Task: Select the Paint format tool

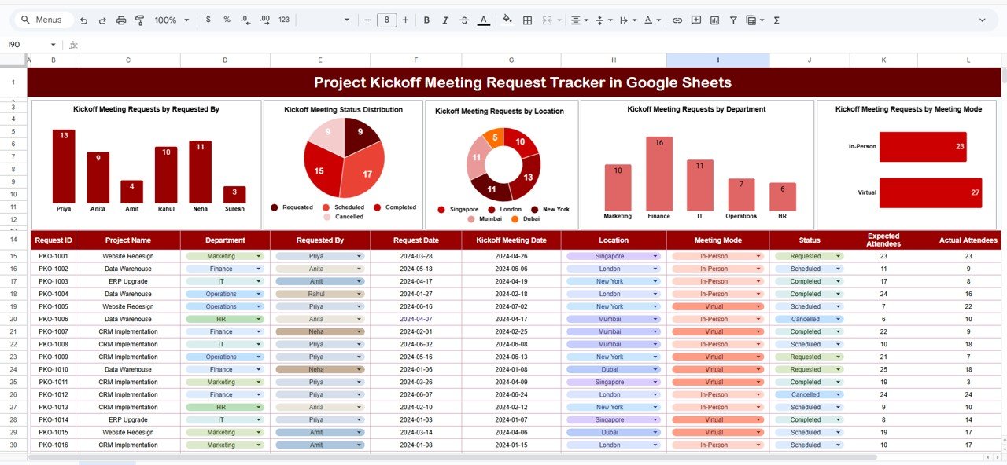Action: (139, 20)
